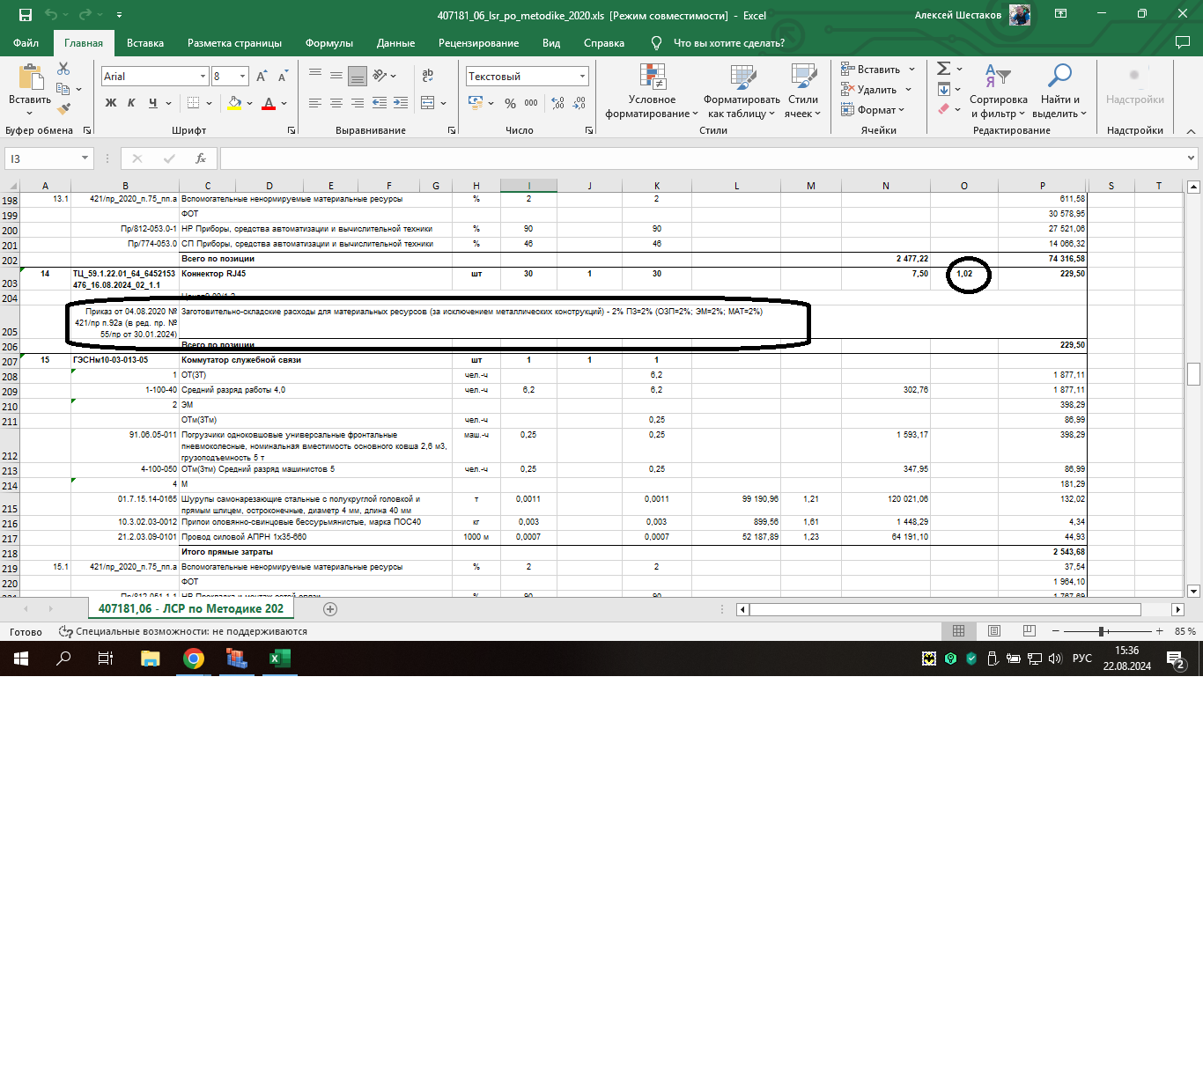Open Вставить cells dropdown arrow
Screen dimensions: 1203x1067
coord(911,70)
